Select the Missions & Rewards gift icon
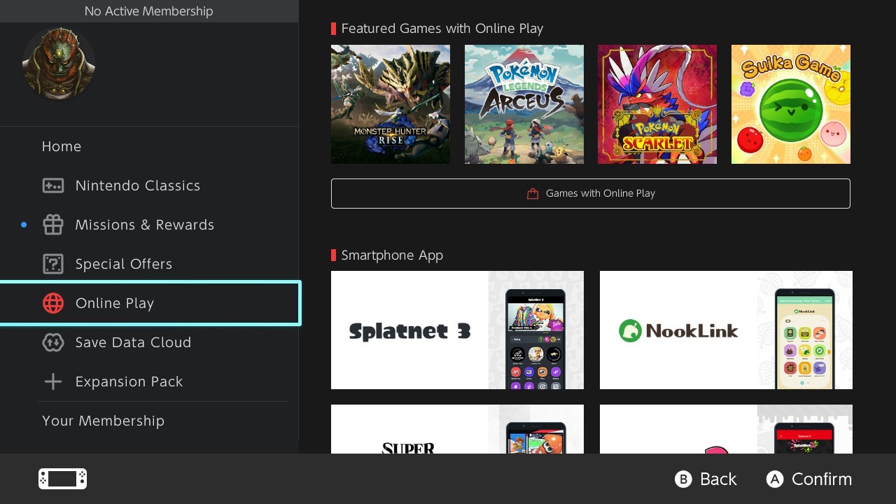This screenshot has height=504, width=896. [53, 225]
